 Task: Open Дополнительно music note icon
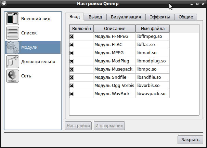point(13,62)
